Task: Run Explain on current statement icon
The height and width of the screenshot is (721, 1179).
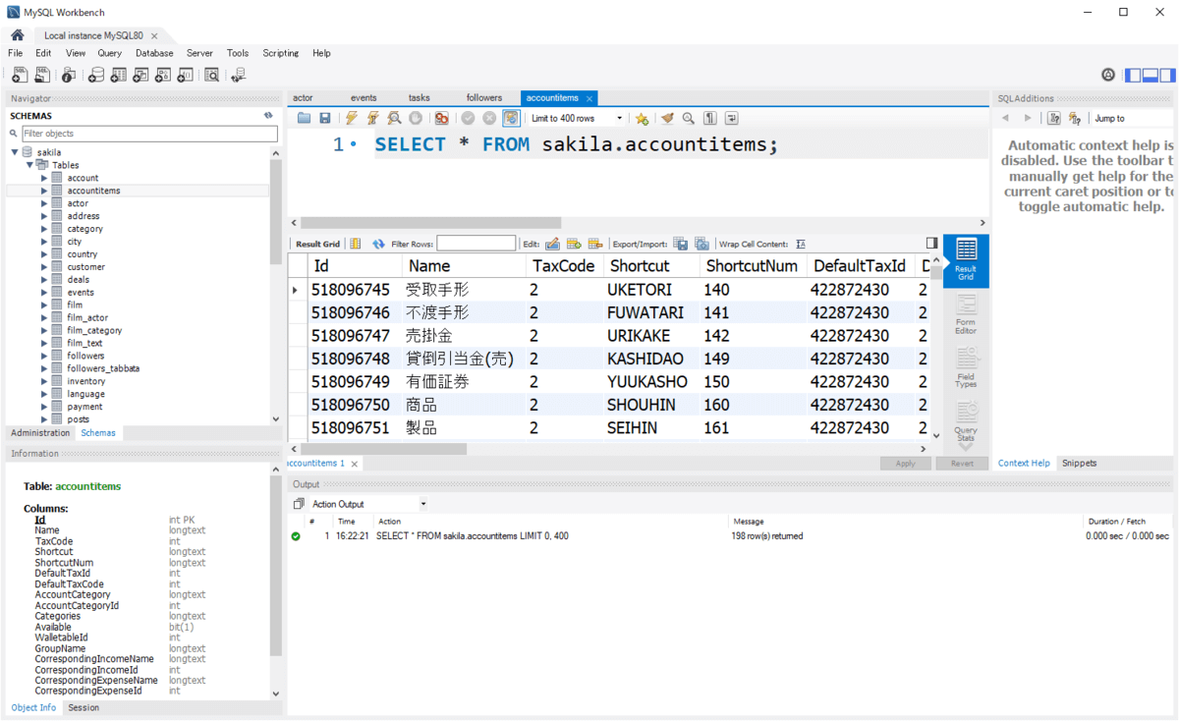Action: 394,118
